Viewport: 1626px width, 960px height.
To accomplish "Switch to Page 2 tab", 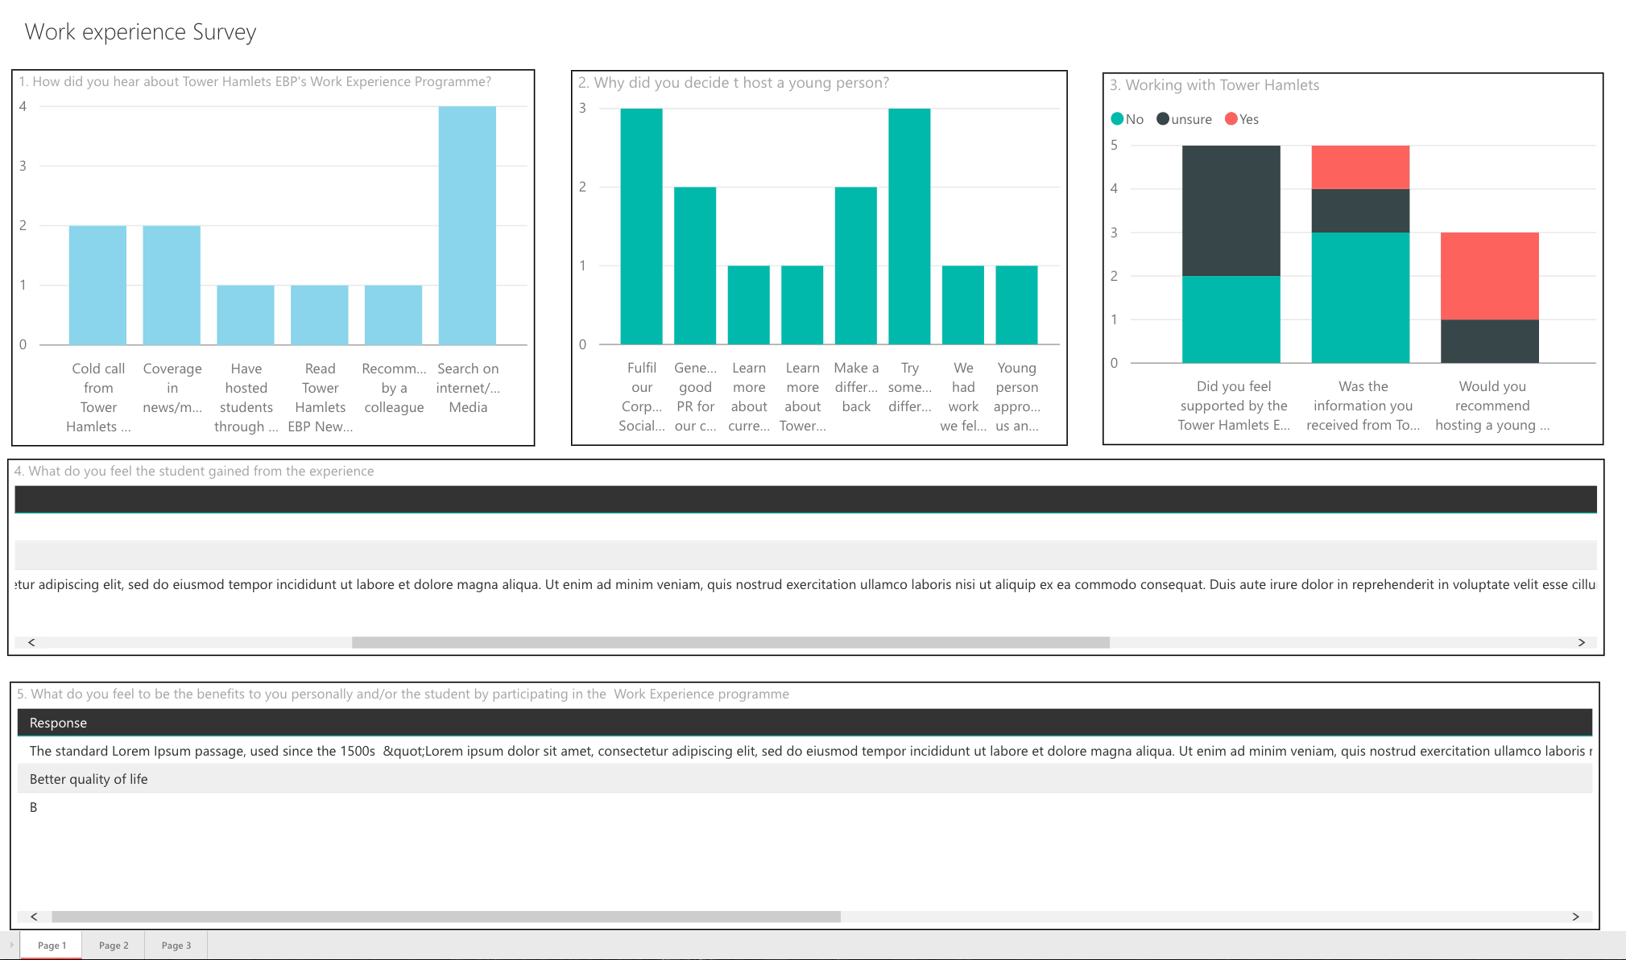I will tap(114, 946).
